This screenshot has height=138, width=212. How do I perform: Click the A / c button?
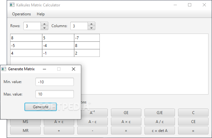(160, 121)
